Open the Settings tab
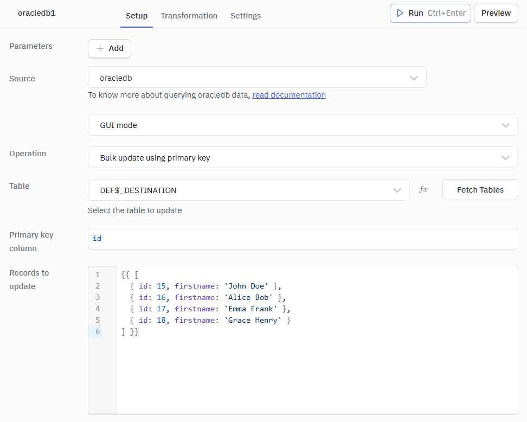Viewport: 527px width, 422px height. click(x=246, y=16)
